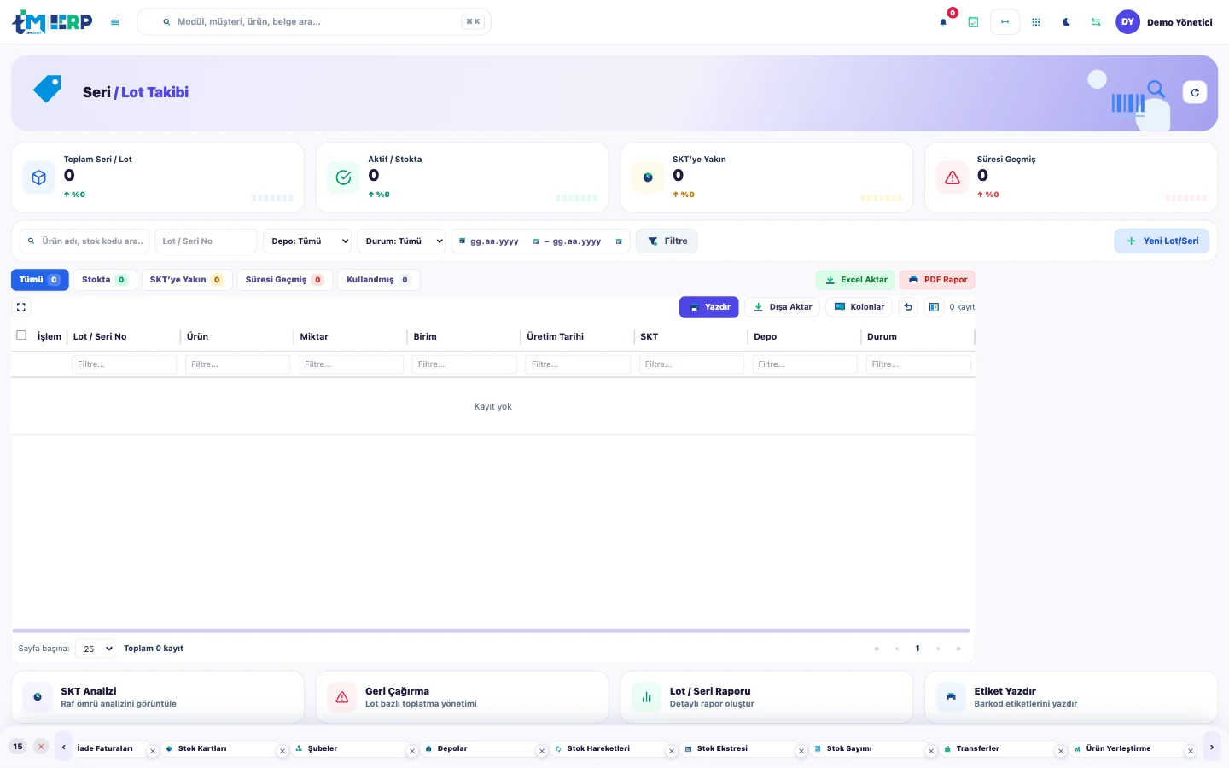This screenshot has height=768, width=1229.
Task: Click the Excel Aktar button
Action: (x=855, y=280)
